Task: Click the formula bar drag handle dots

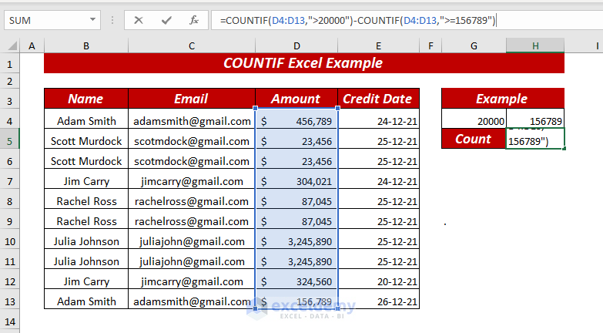Action: click(x=112, y=20)
